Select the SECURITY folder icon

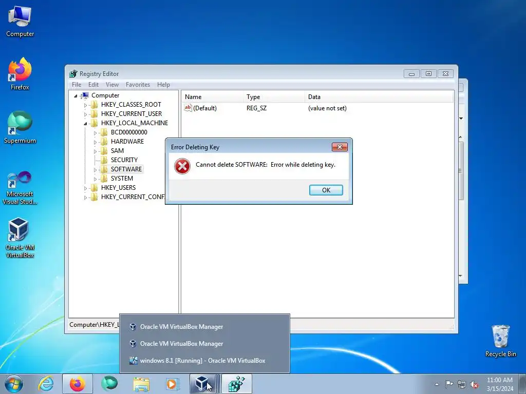(x=104, y=160)
